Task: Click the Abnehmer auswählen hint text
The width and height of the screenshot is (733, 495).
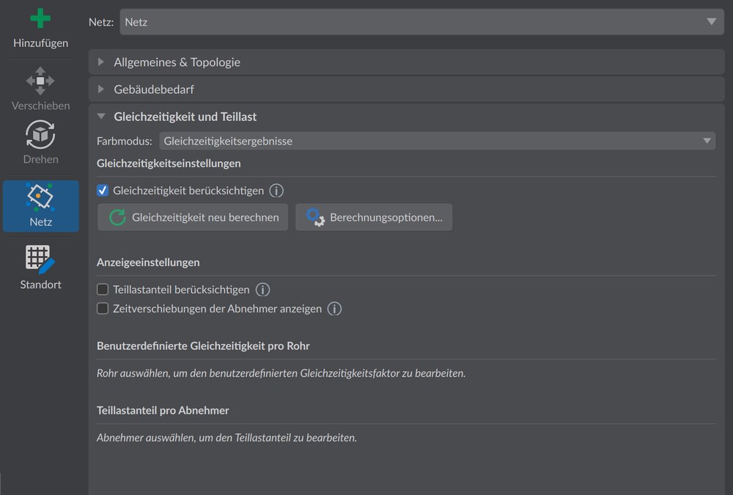Action: coord(226,438)
